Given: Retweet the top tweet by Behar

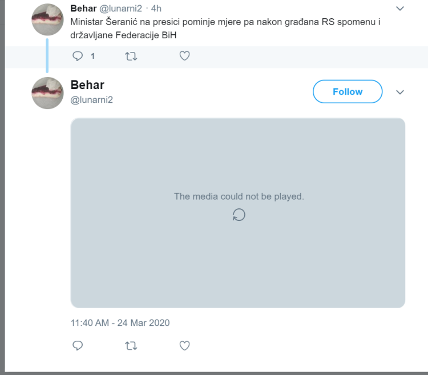Looking at the screenshot, I should 131,56.
